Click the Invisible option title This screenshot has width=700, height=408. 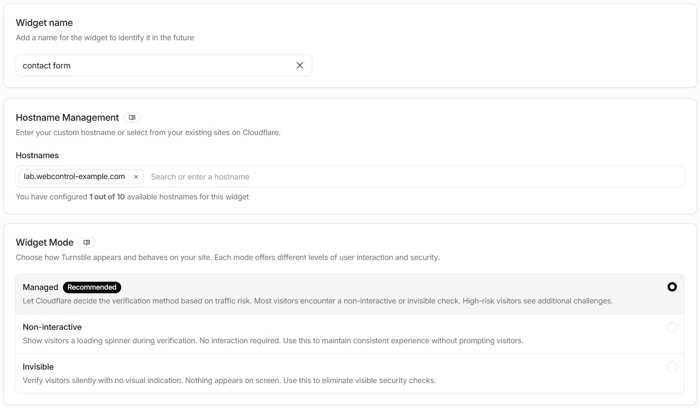tap(38, 367)
